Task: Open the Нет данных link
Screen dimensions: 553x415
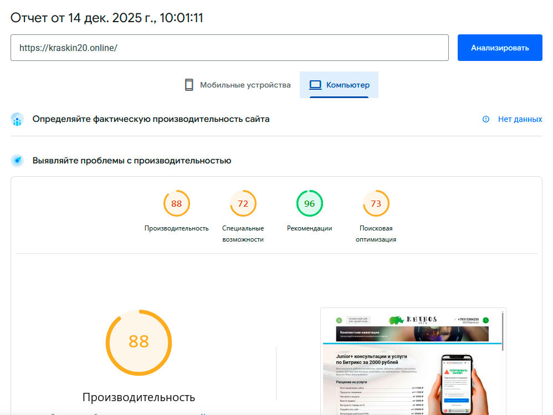Action: [x=520, y=119]
